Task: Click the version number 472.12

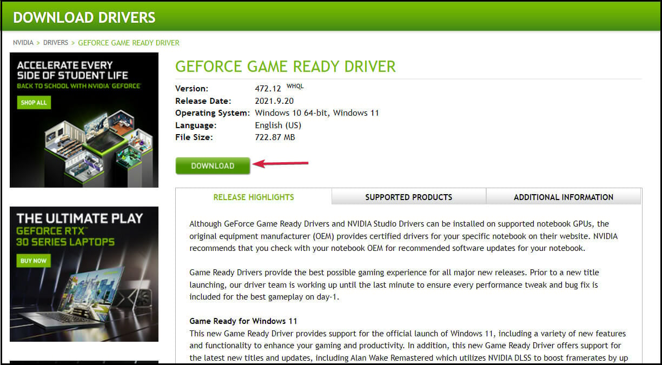Action: (x=268, y=88)
